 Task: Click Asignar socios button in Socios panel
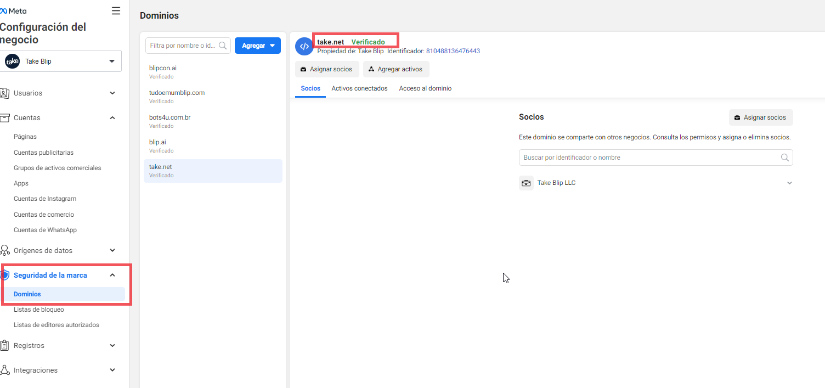761,117
